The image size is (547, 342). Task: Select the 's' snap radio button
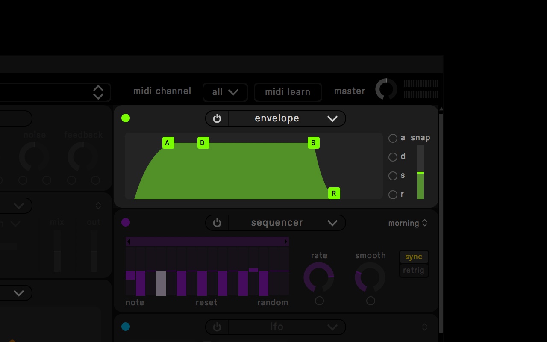click(393, 176)
